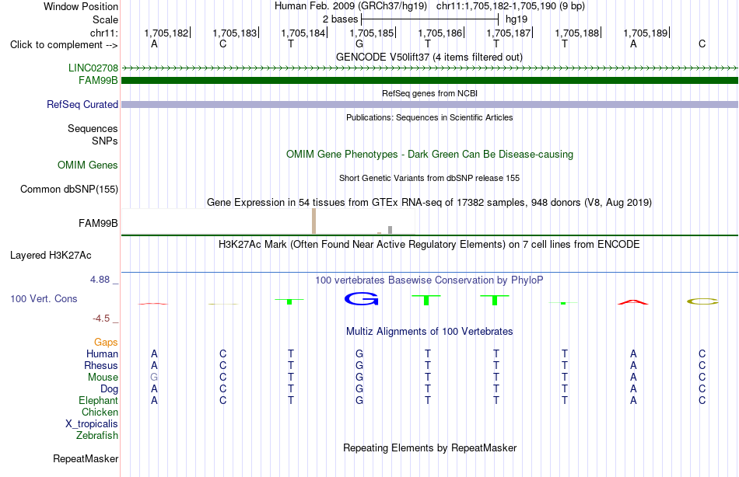The width and height of the screenshot is (739, 477).
Task: Click the OMIM Gene Phenotypes track title
Action: point(429,155)
